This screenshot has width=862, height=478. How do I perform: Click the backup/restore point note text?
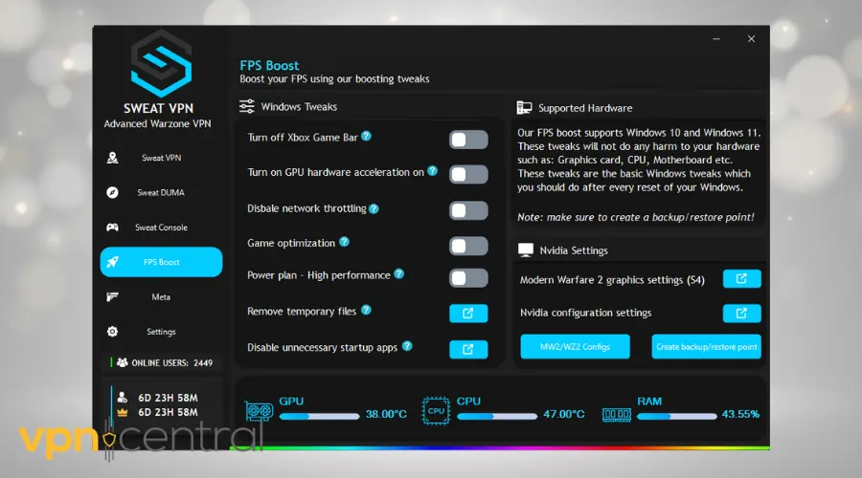(x=636, y=217)
